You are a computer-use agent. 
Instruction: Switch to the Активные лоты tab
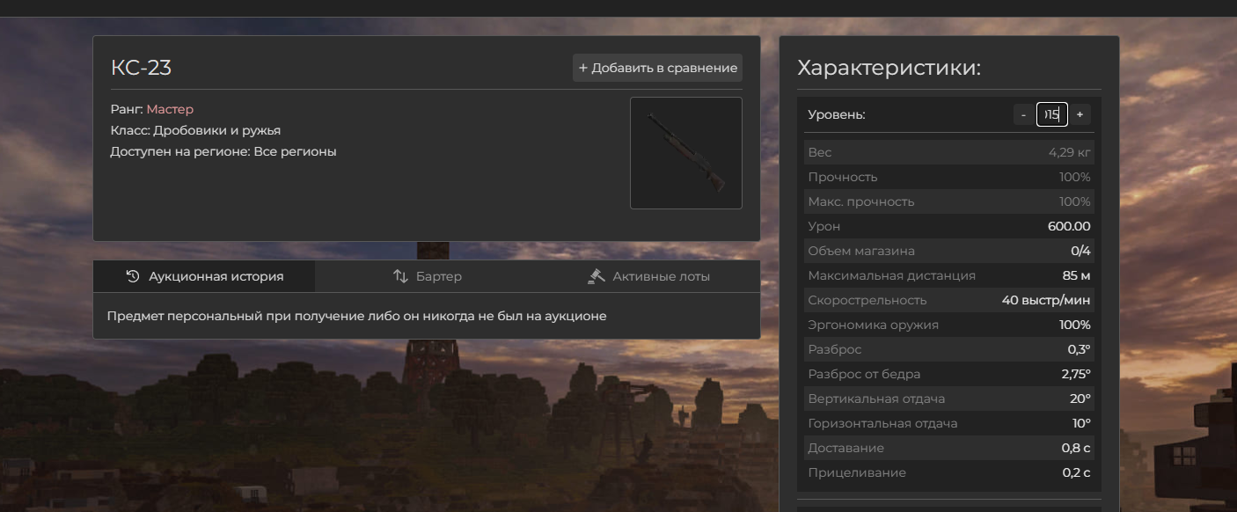[661, 276]
